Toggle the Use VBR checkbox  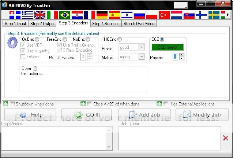point(23,45)
